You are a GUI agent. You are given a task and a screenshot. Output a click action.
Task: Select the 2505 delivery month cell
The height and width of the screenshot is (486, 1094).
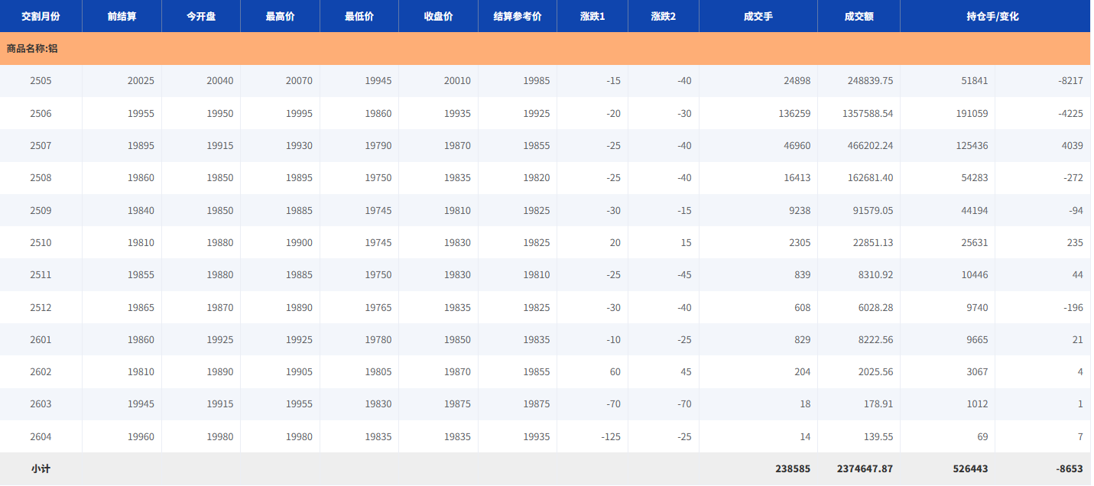(x=41, y=81)
